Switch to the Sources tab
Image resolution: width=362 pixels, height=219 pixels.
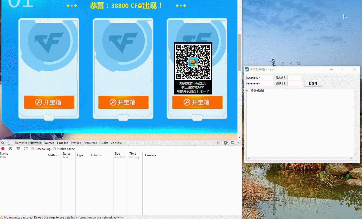pyautogui.click(x=49, y=143)
